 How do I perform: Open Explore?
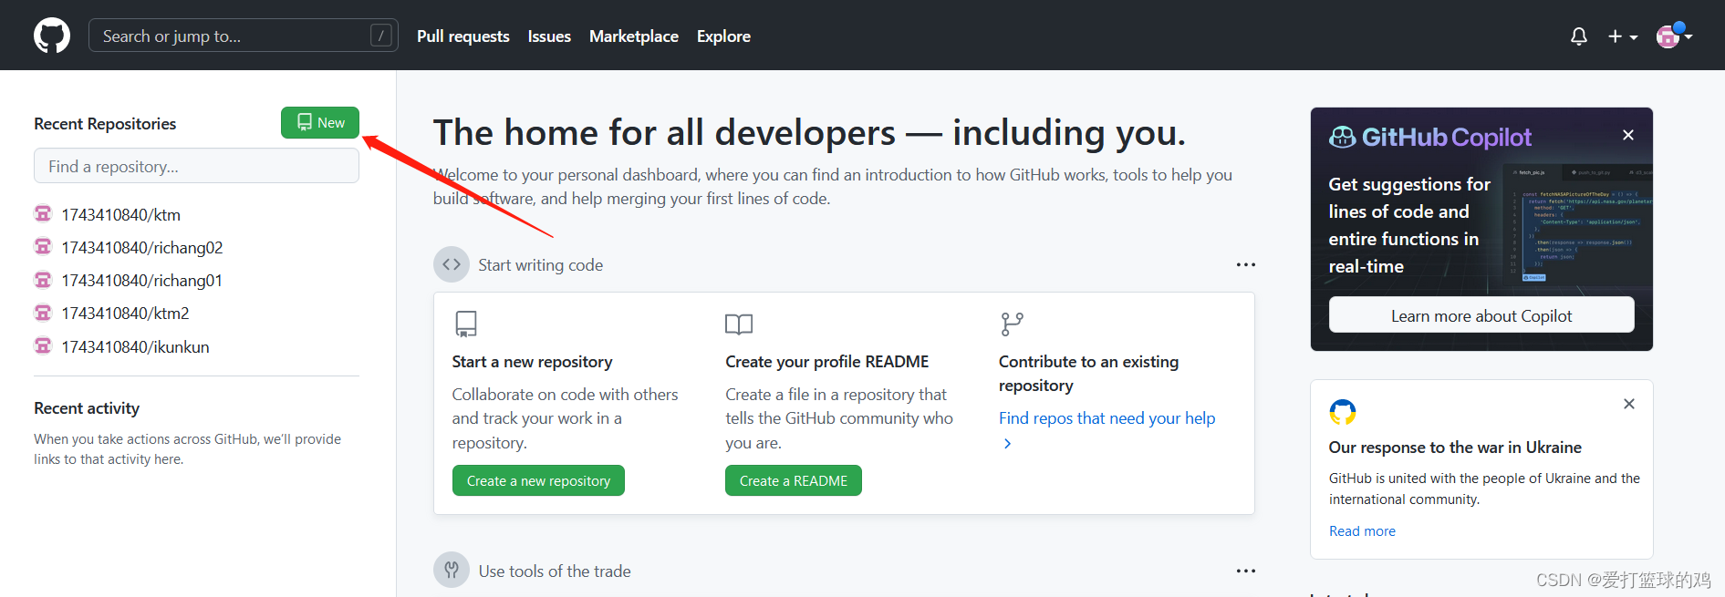(x=723, y=36)
